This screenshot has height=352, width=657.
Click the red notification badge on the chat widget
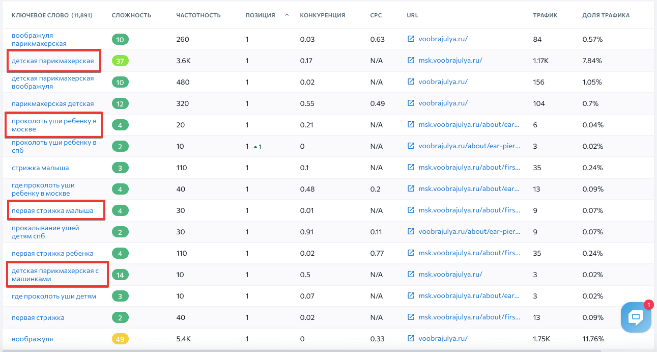649,305
